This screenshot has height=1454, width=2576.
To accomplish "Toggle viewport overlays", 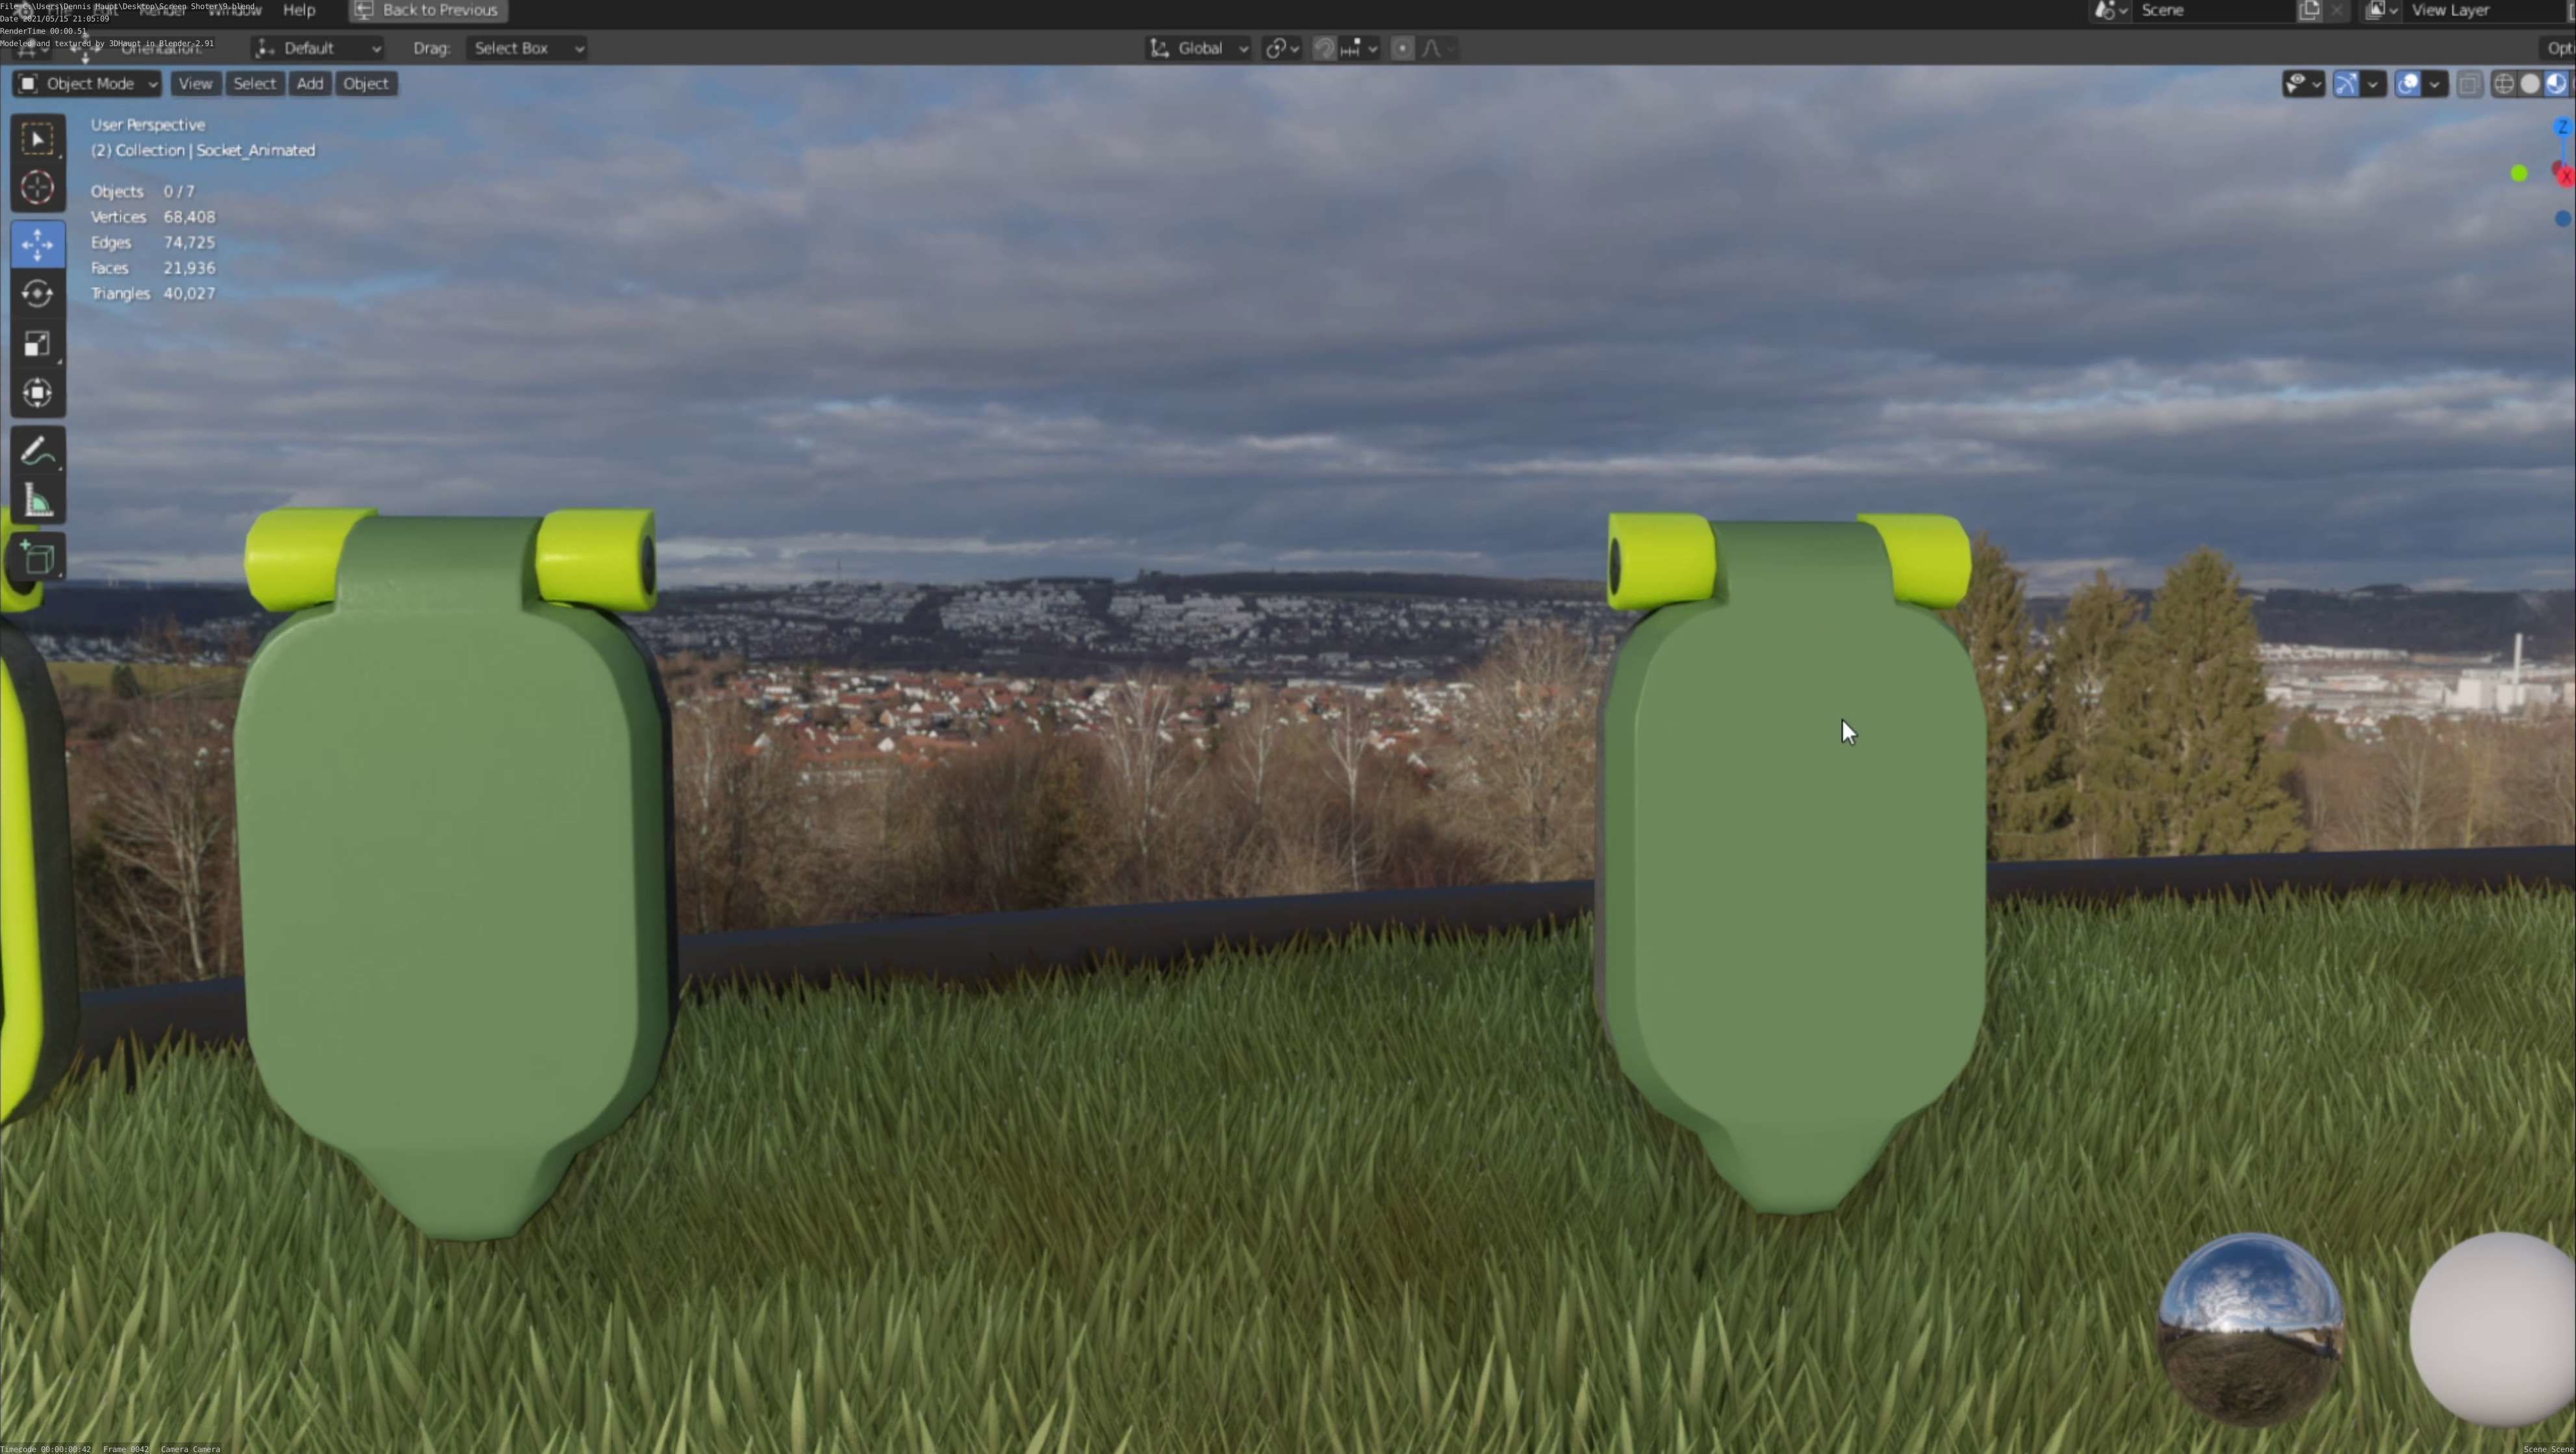I will pyautogui.click(x=2408, y=84).
